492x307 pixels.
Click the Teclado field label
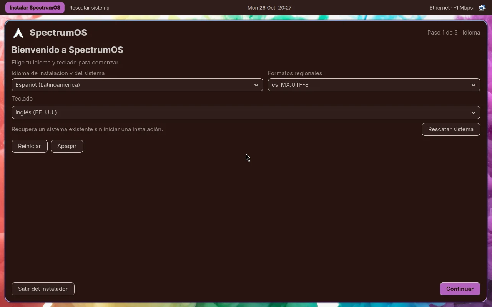click(22, 99)
